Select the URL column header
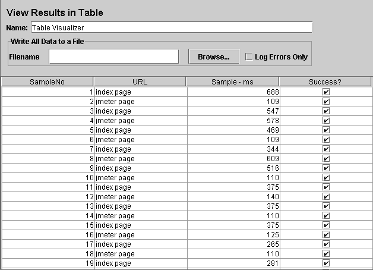The width and height of the screenshot is (373, 270). pos(140,81)
